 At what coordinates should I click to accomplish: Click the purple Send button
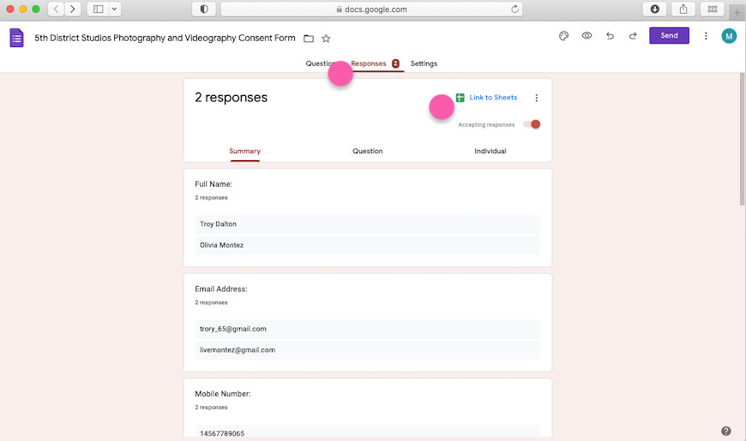point(669,36)
